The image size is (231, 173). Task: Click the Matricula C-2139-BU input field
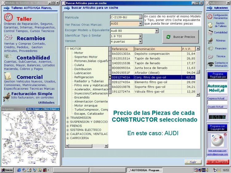[125, 17]
